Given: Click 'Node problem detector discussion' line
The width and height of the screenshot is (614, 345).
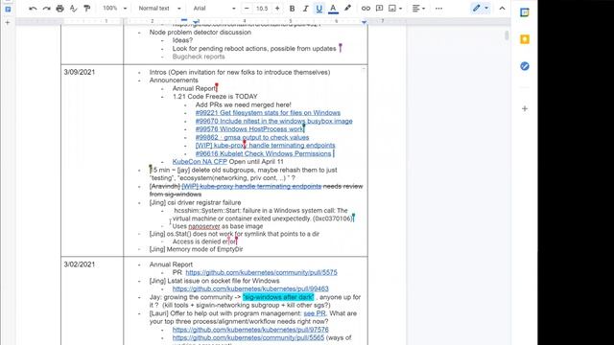Looking at the screenshot, I should [201, 32].
